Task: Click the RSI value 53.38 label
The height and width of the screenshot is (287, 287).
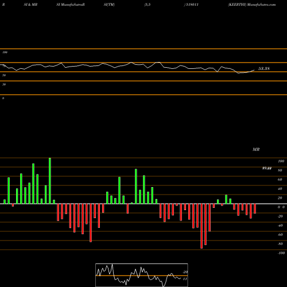Action: click(x=264, y=68)
